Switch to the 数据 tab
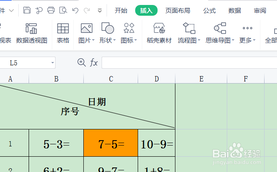This screenshot has height=172, width=277. (235, 11)
